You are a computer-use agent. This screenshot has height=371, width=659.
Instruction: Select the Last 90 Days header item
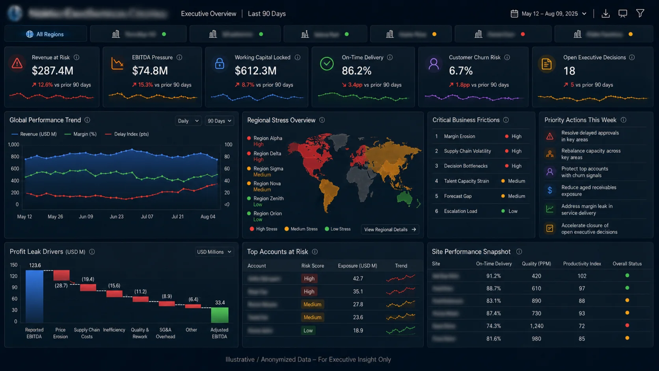[267, 14]
